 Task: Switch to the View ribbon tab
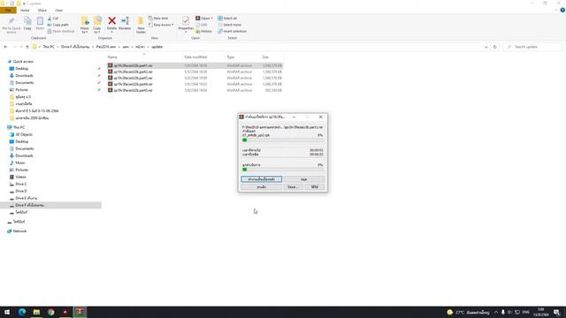[x=58, y=11]
